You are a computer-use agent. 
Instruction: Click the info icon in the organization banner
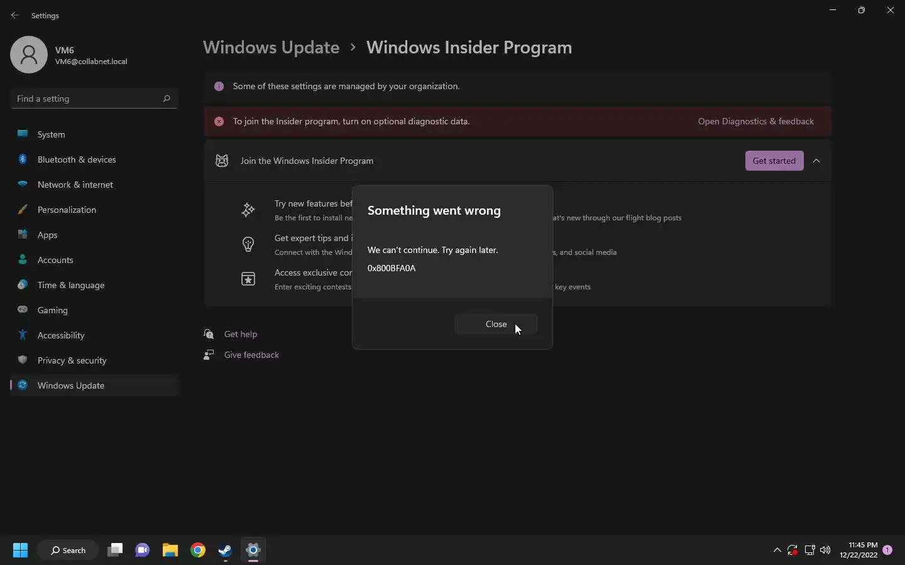[x=219, y=86]
